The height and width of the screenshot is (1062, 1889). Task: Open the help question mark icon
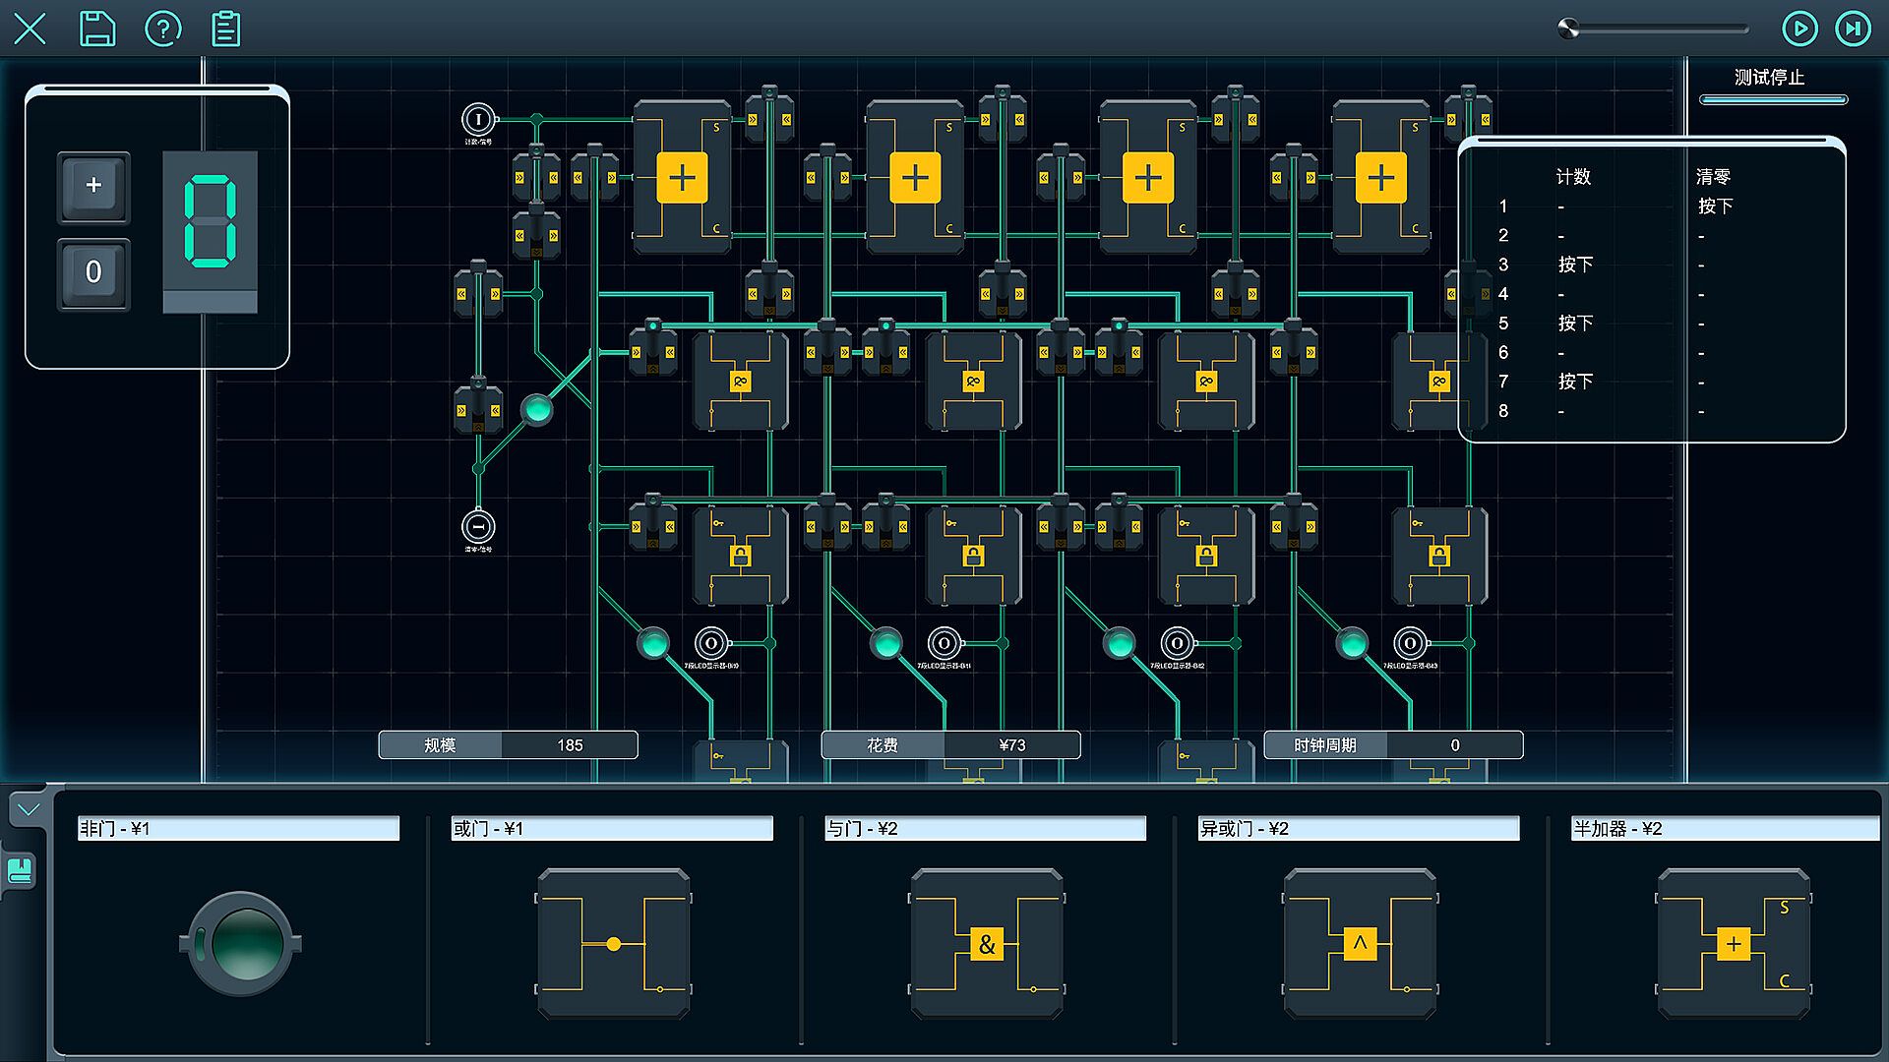[162, 29]
